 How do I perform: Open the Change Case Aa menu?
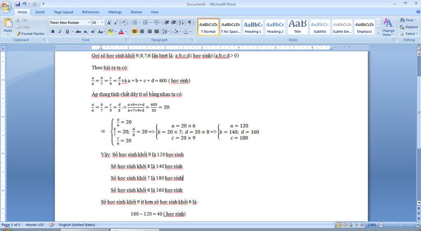pyautogui.click(x=101, y=32)
